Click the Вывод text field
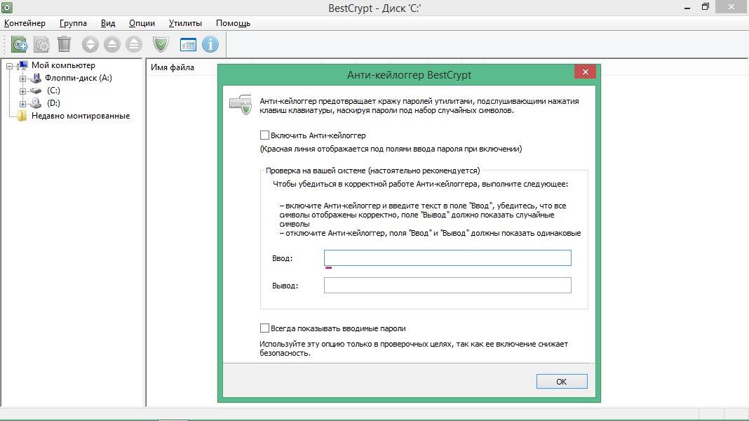This screenshot has width=749, height=421. (x=447, y=286)
